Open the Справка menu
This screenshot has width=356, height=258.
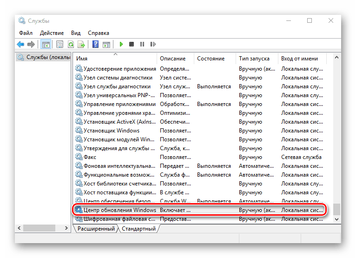[x=99, y=33]
